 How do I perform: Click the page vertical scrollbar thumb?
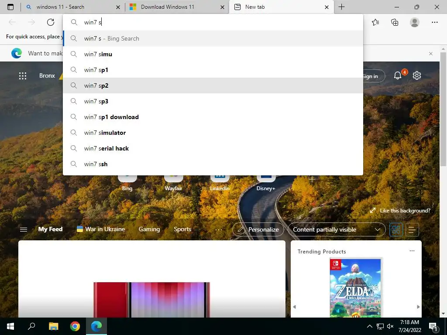pos(443,109)
